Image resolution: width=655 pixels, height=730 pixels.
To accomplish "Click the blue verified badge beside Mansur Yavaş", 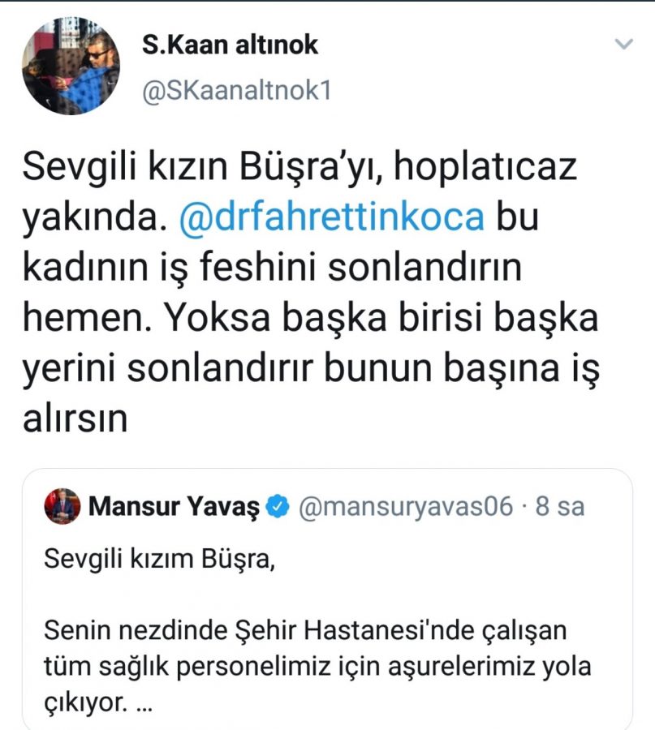I will point(278,506).
